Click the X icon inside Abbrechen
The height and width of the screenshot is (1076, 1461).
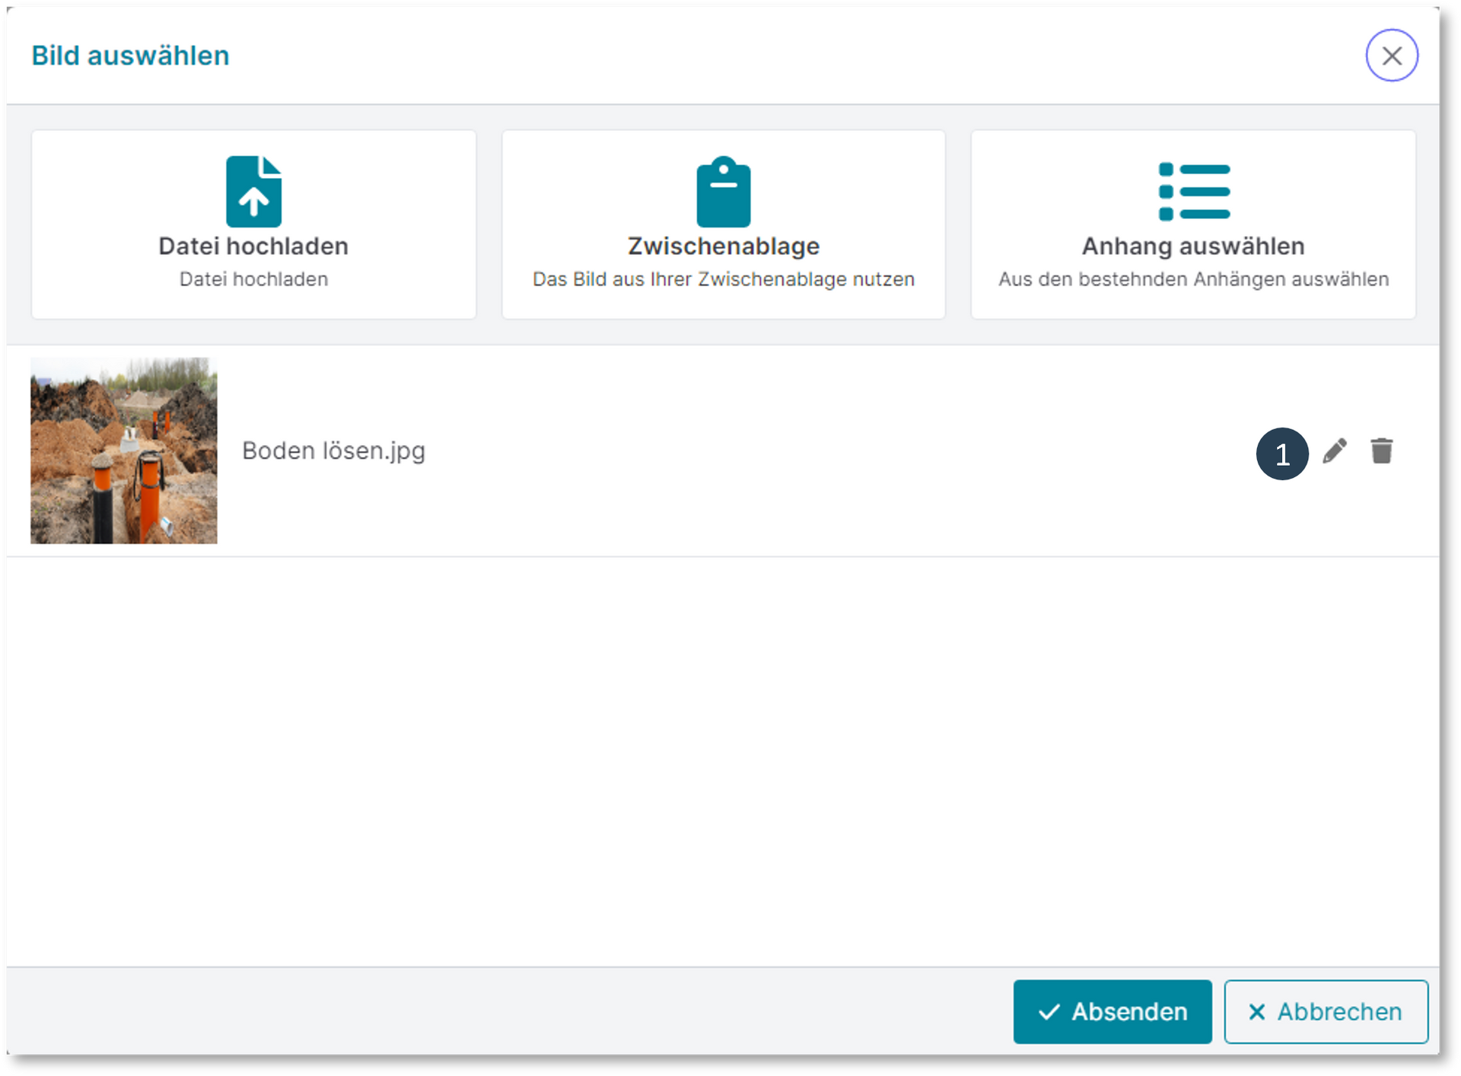(x=1257, y=1012)
